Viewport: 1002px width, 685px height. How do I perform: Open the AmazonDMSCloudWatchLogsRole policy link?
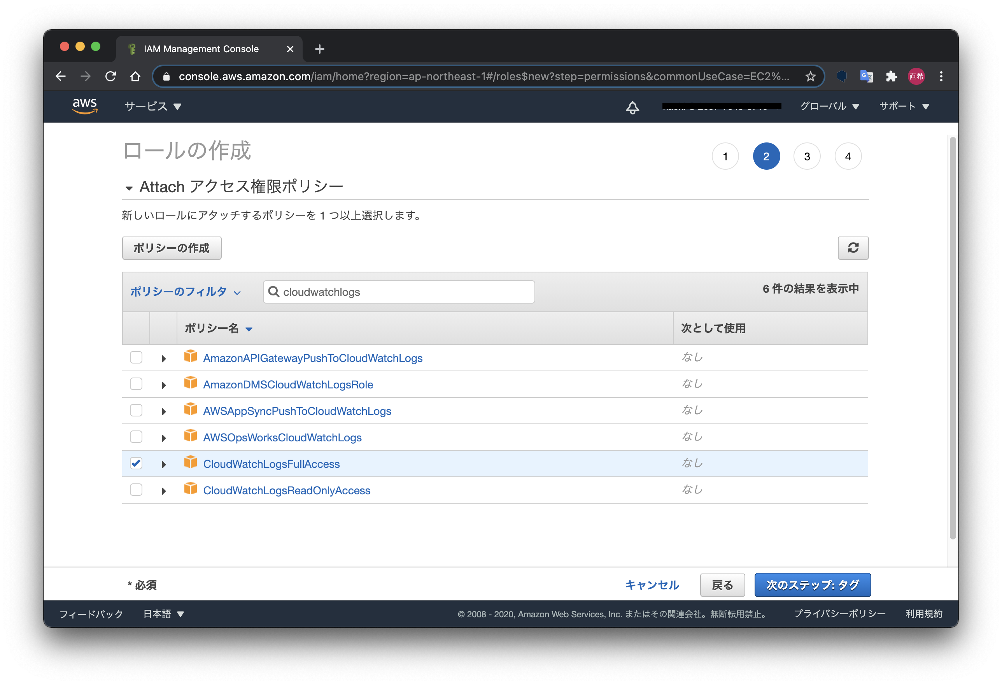pos(288,385)
